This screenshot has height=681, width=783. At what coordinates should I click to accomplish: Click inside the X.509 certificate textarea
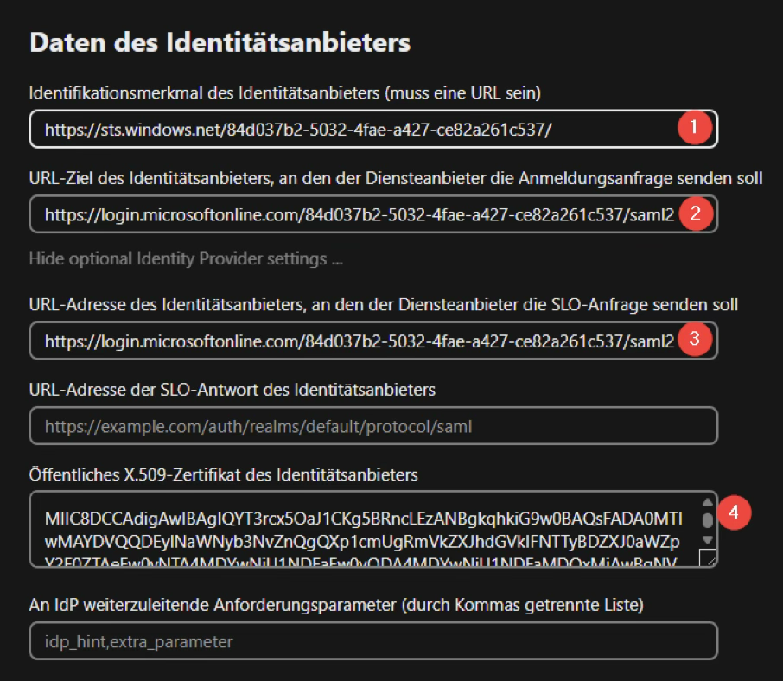point(363,530)
